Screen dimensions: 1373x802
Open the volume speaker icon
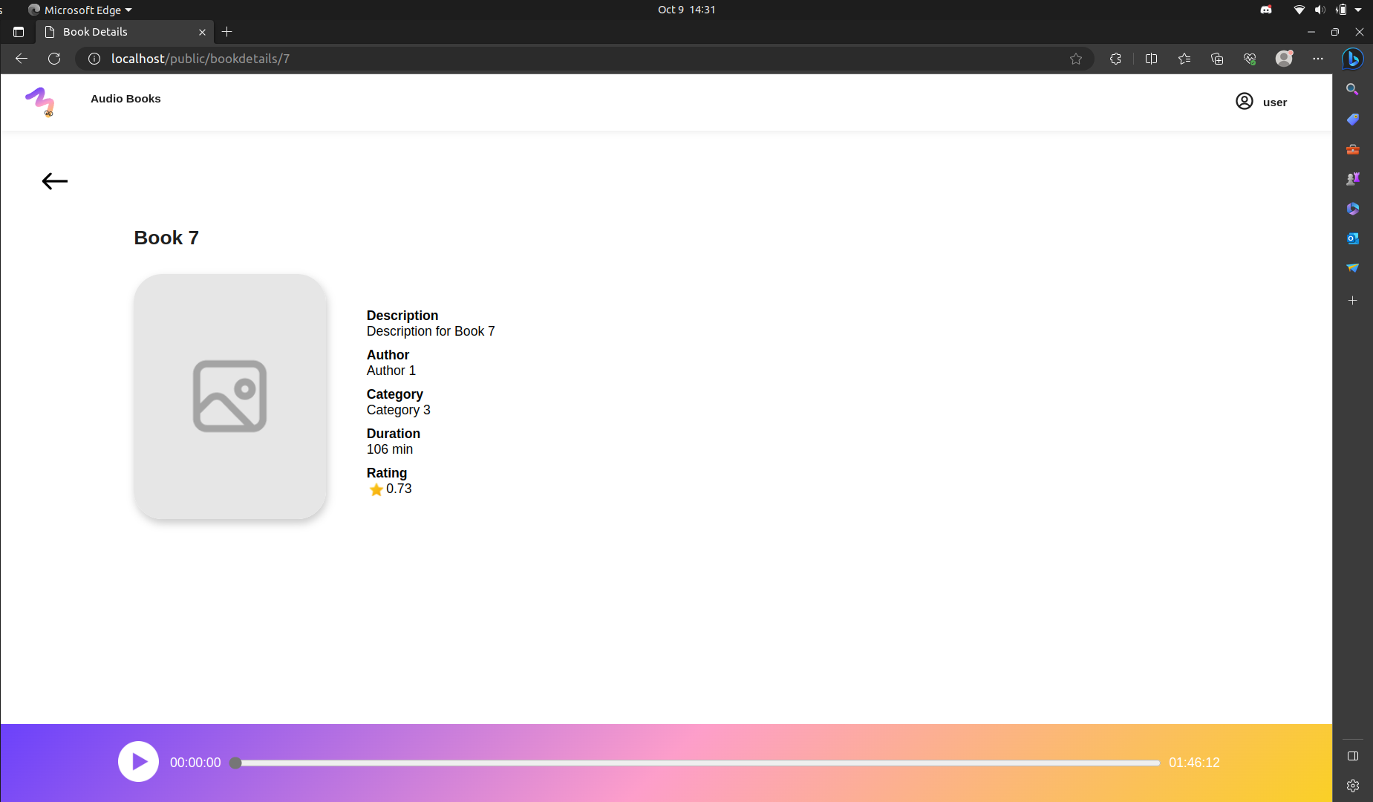(x=1320, y=10)
